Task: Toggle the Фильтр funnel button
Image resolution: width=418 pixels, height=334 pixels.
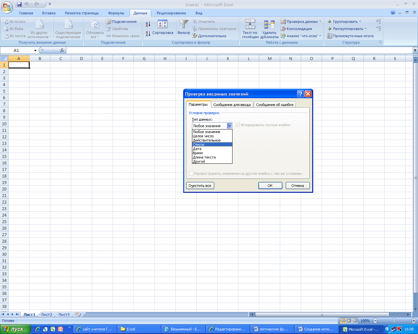Action: [184, 28]
